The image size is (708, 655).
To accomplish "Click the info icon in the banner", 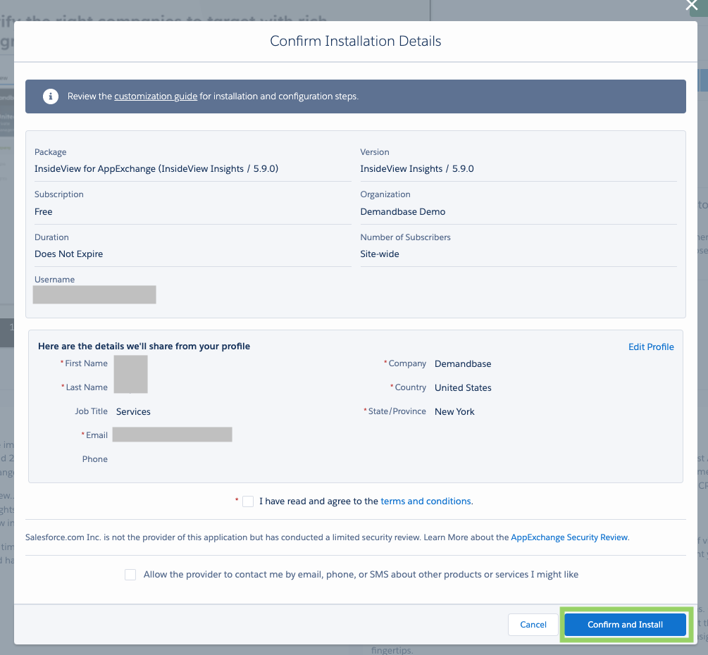I will [x=51, y=96].
